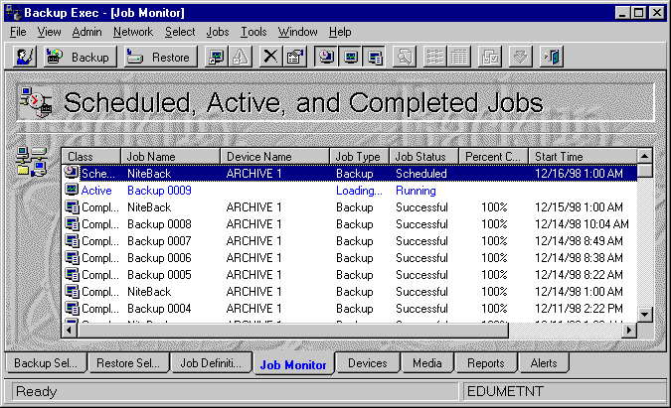The width and height of the screenshot is (671, 408).
Task: Click the grayed list view toolbar icon
Action: tap(435, 57)
